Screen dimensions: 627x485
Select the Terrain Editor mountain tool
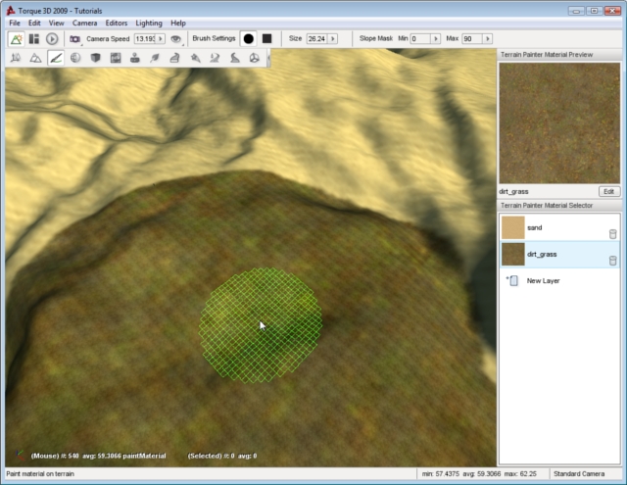pos(35,58)
